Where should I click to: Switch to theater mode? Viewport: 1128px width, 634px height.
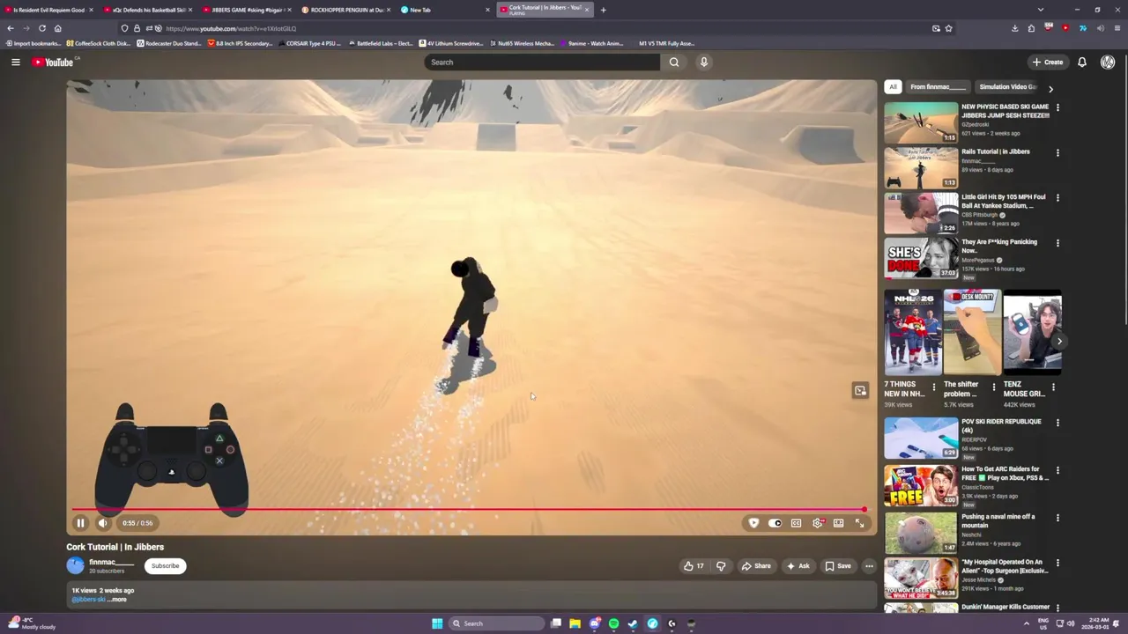point(839,523)
